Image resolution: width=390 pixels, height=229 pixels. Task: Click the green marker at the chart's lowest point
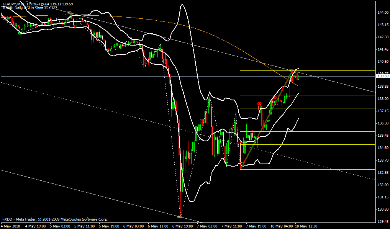point(179,217)
